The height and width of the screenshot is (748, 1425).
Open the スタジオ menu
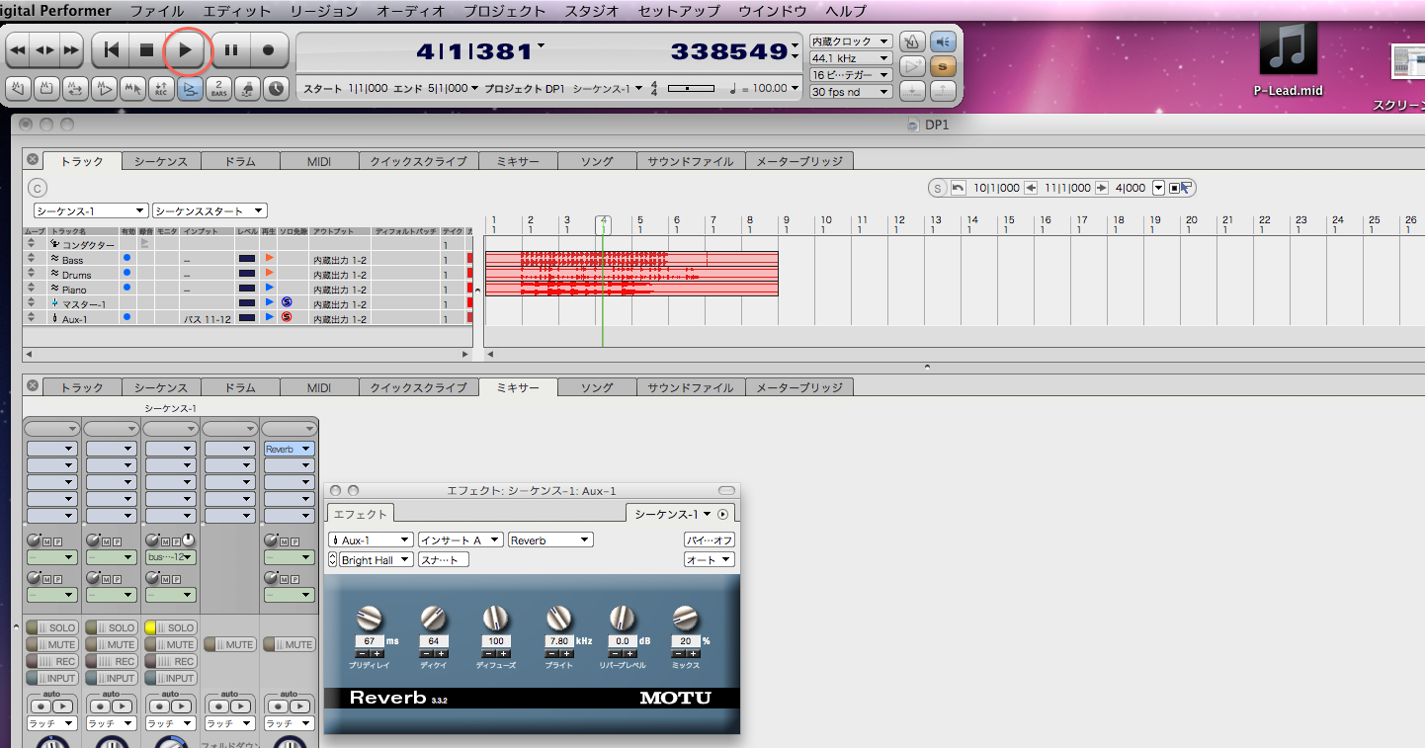(592, 11)
